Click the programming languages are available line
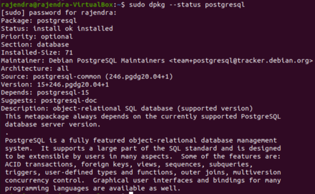 click(93, 188)
